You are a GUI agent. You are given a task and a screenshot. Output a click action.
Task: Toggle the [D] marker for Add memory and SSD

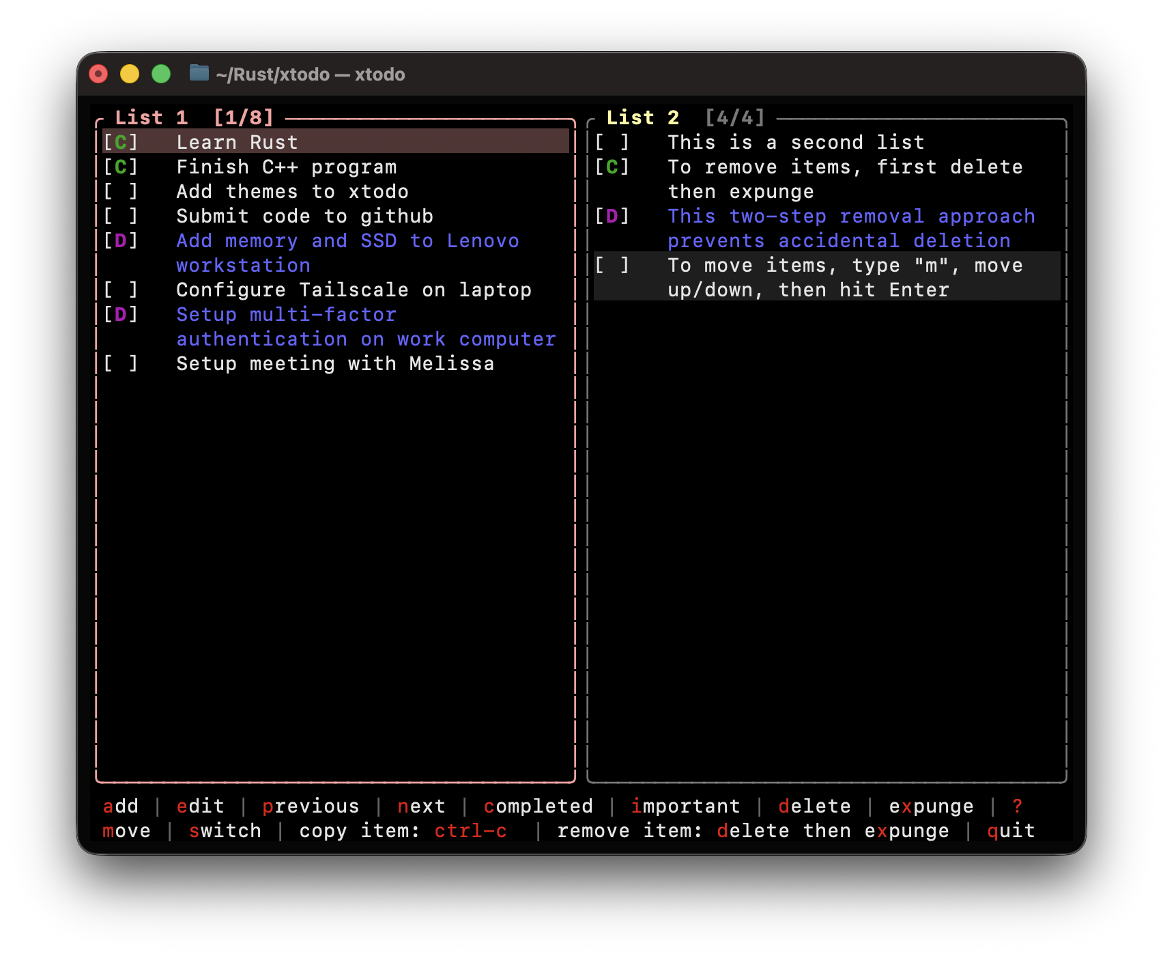(x=121, y=240)
